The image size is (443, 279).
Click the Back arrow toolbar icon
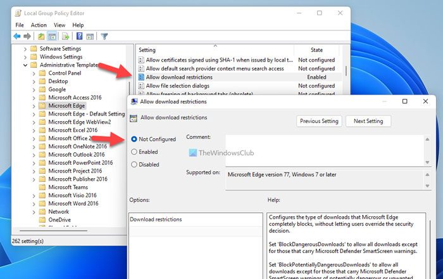click(x=17, y=36)
